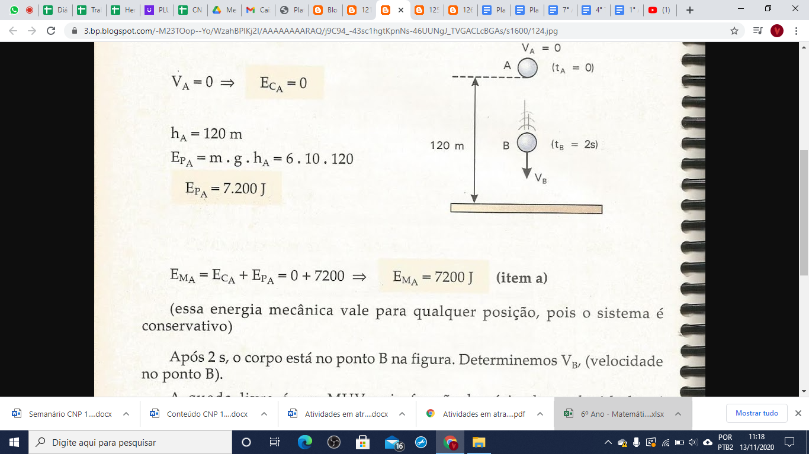Open Task View on taskbar

coord(275,442)
